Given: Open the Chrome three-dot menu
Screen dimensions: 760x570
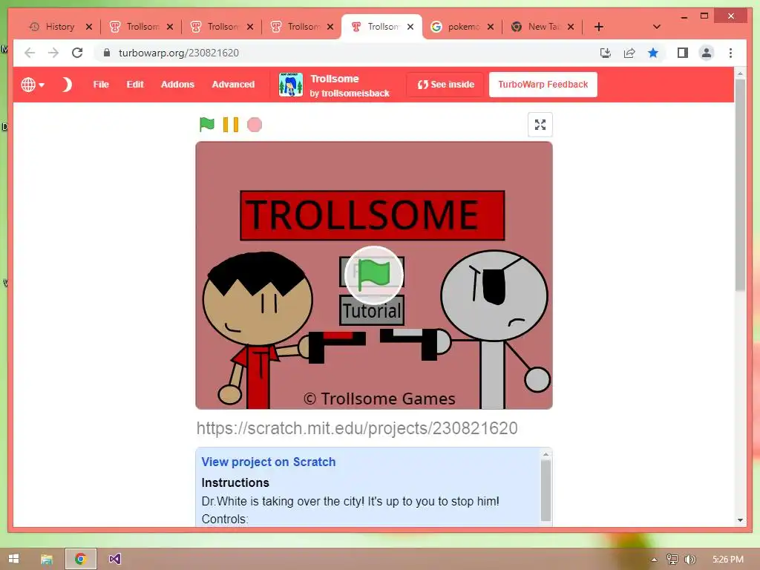Looking at the screenshot, I should click(x=730, y=53).
